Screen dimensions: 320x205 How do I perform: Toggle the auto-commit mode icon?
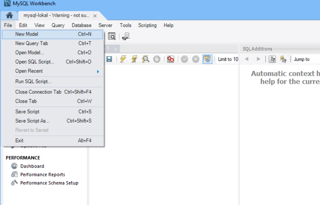pyautogui.click(x=207, y=59)
